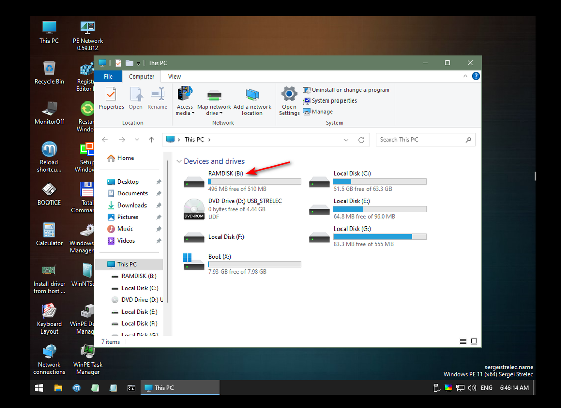Launch BOOTICE from the desktop
Screen dimensions: 561x408
coord(50,194)
